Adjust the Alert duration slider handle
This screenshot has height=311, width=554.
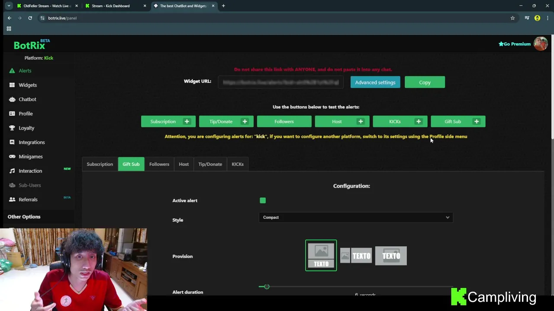coord(267,286)
